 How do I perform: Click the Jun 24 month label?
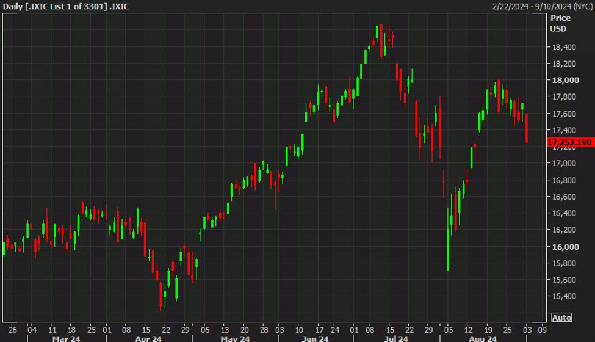coord(316,338)
